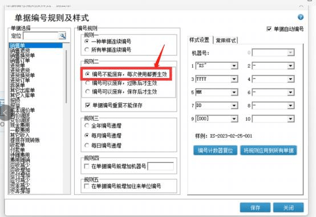Click 编号计数器复位 button
The image size is (316, 217).
(215, 150)
